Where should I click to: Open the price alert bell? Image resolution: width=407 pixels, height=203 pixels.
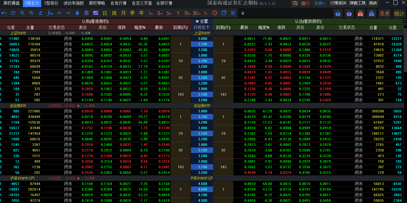click(77, 13)
